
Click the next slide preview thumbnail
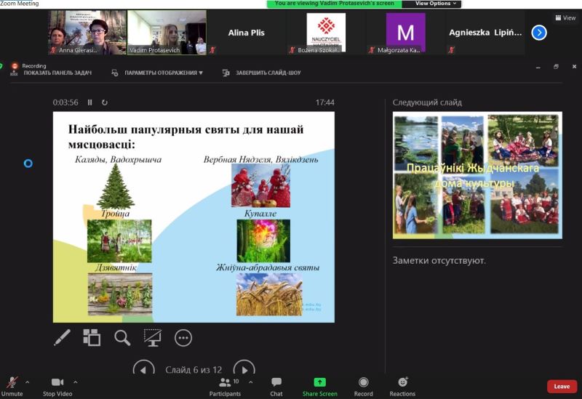click(477, 176)
